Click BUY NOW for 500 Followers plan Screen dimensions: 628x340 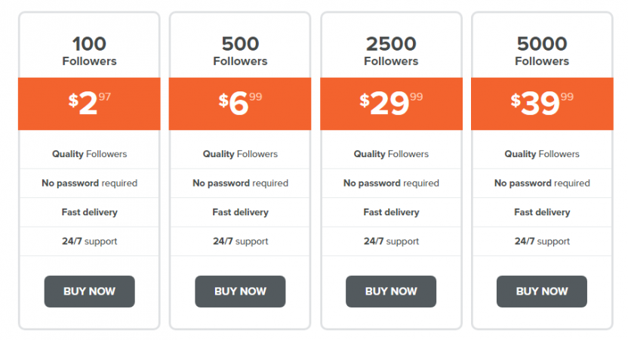point(240,292)
